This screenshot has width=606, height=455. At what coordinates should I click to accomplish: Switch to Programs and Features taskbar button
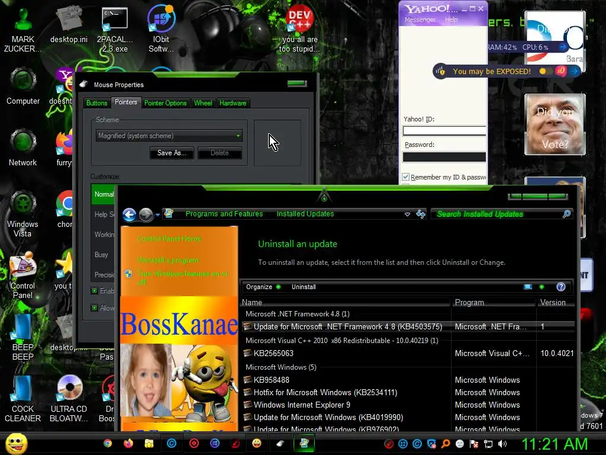(304, 443)
